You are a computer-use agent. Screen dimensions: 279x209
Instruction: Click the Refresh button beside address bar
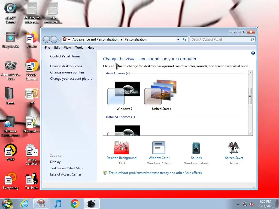click(x=184, y=39)
